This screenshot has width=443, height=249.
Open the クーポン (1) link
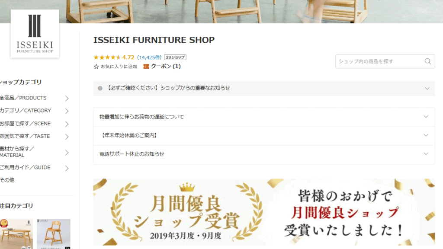click(166, 66)
